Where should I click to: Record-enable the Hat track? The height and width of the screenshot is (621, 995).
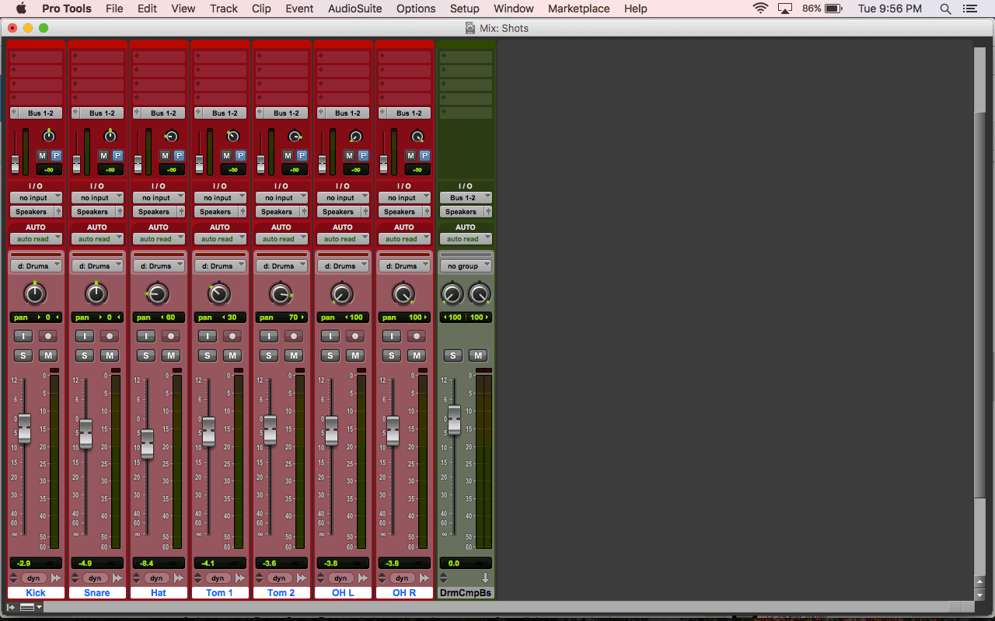pos(171,336)
